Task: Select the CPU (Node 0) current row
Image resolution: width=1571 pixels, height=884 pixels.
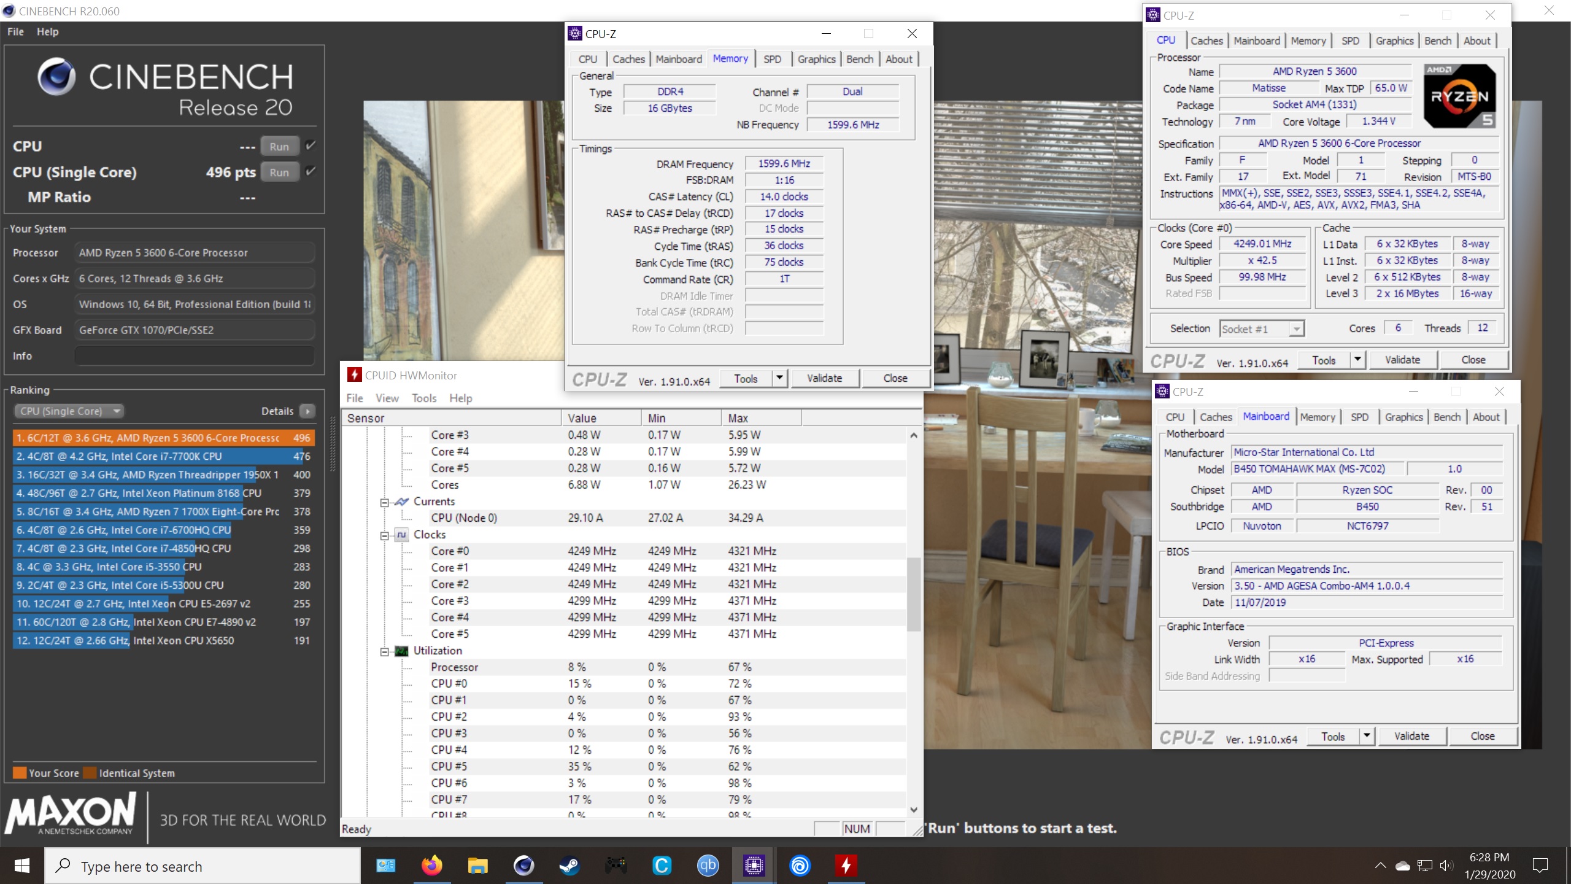Action: [x=623, y=518]
